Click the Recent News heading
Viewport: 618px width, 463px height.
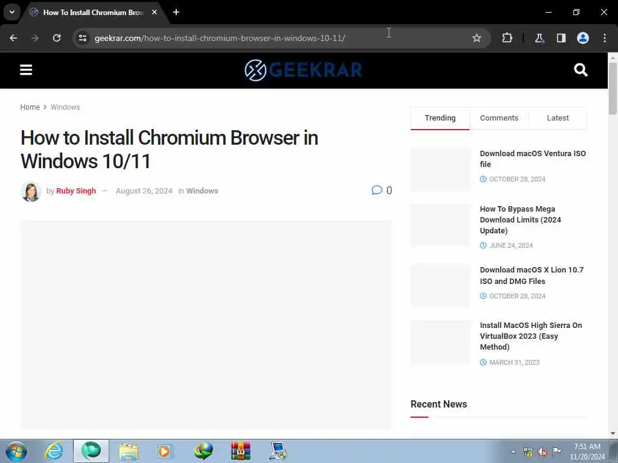point(439,405)
